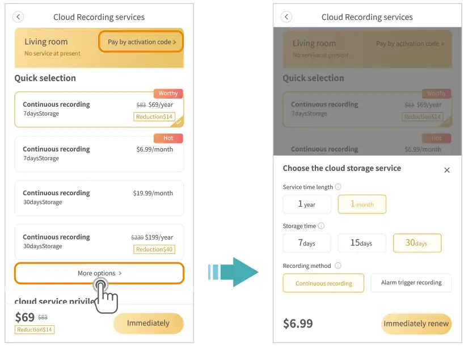Open info icon beside Storage time

321,226
